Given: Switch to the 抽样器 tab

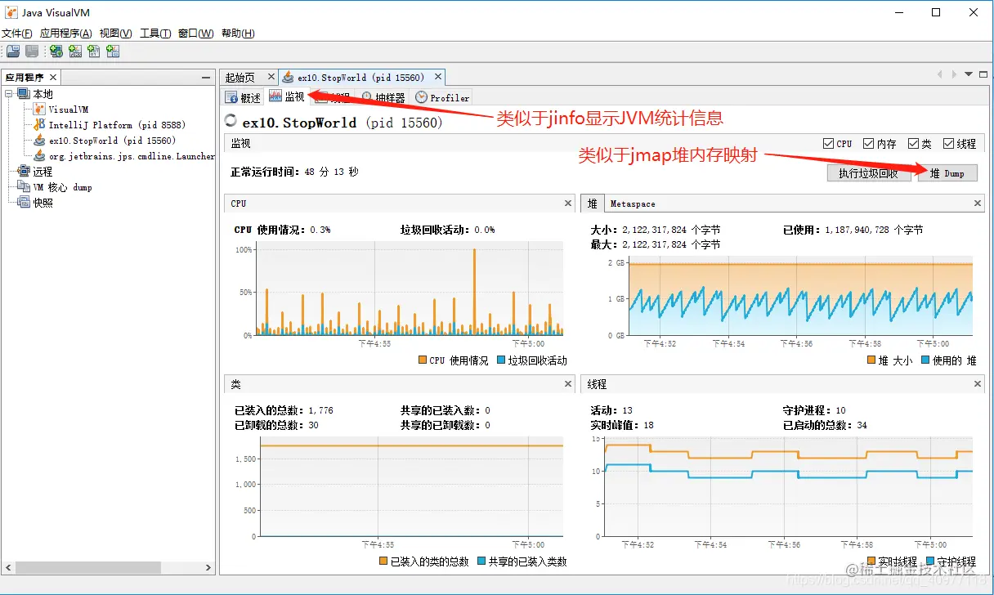Looking at the screenshot, I should [x=383, y=98].
